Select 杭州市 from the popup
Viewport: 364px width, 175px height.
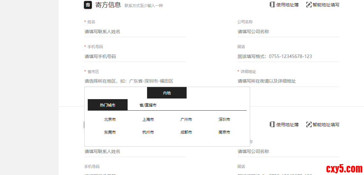click(x=148, y=132)
